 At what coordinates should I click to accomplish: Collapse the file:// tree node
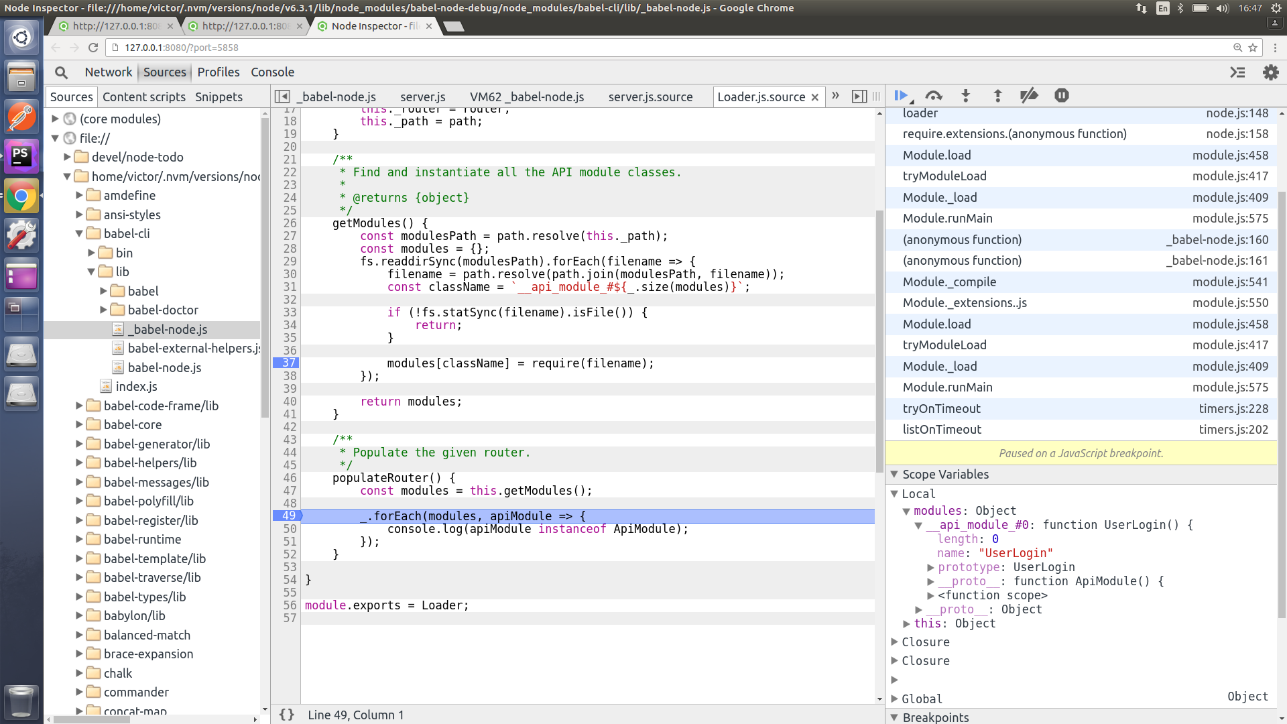pyautogui.click(x=55, y=138)
